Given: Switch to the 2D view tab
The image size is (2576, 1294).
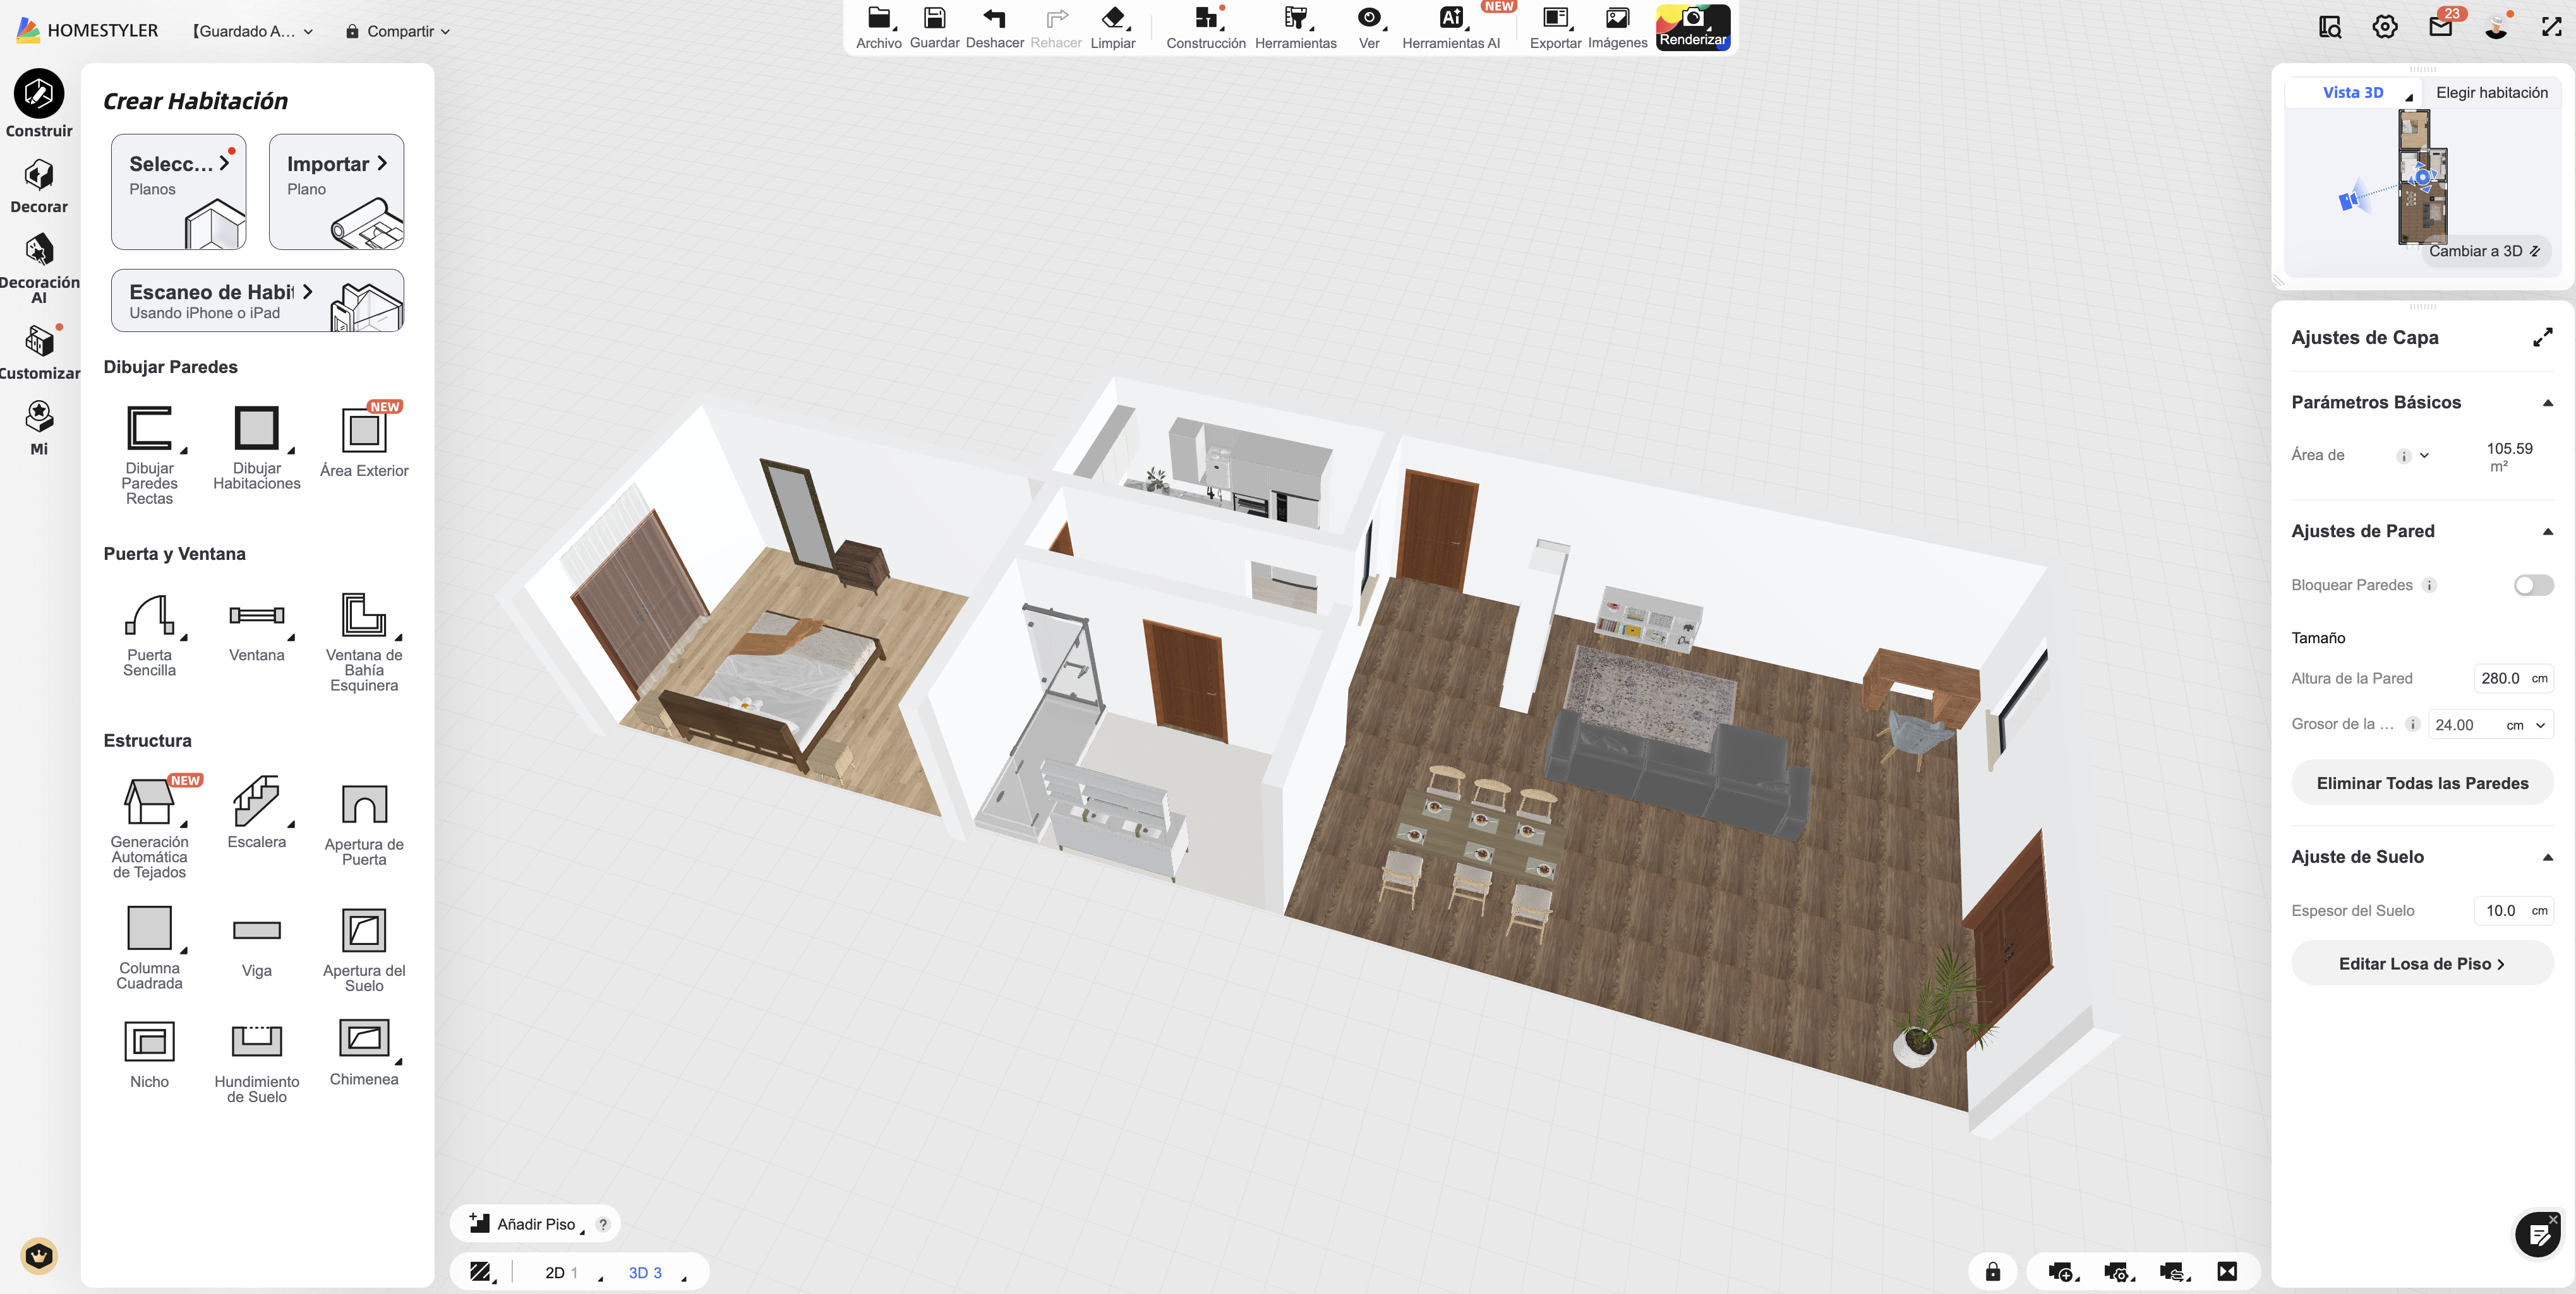Looking at the screenshot, I should 556,1272.
